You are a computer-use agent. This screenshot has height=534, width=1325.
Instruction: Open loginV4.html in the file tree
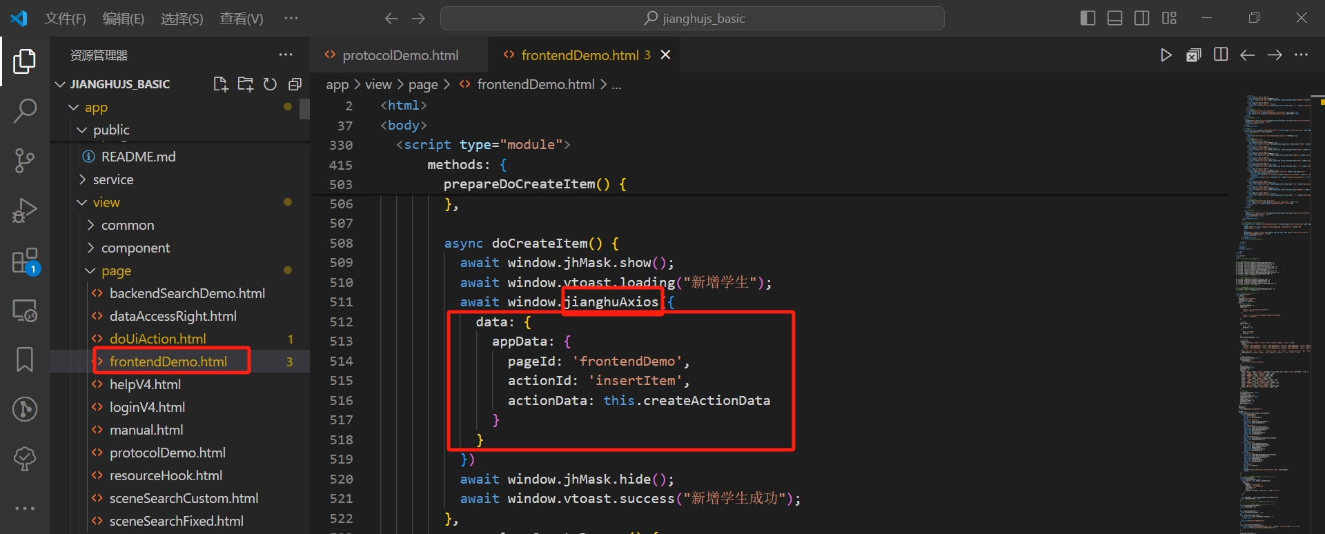pyautogui.click(x=147, y=407)
